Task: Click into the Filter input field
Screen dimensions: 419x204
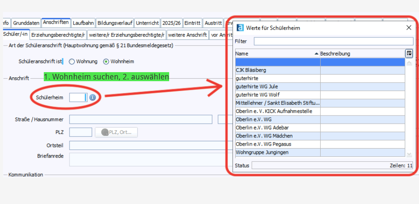Action: 333,41
